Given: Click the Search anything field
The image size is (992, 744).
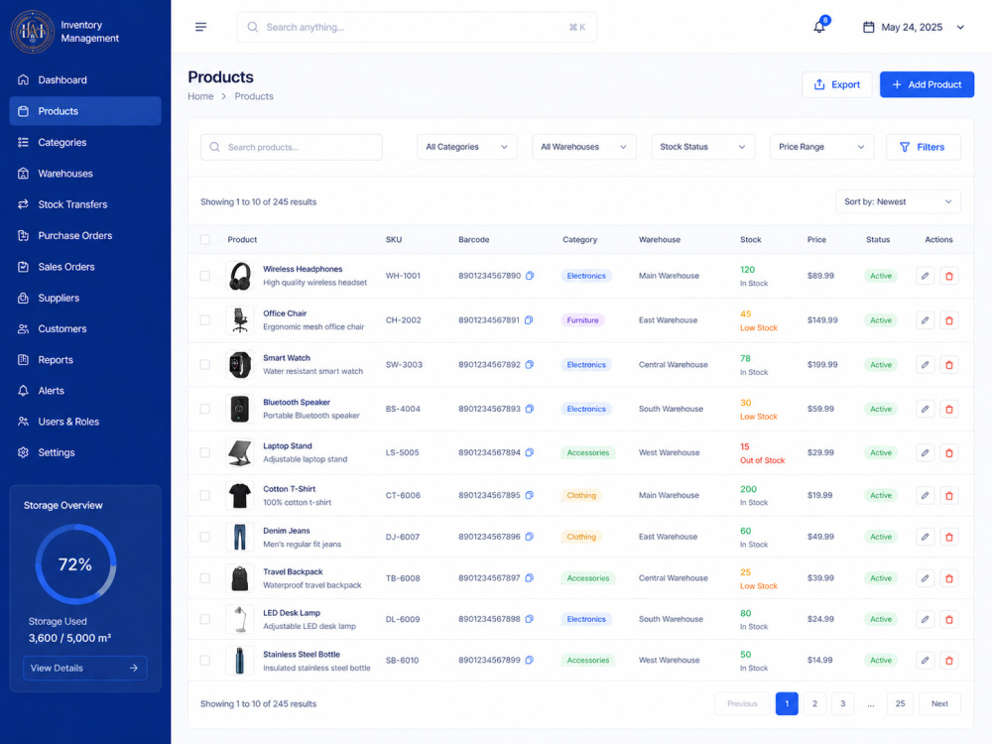Looking at the screenshot, I should 417,27.
